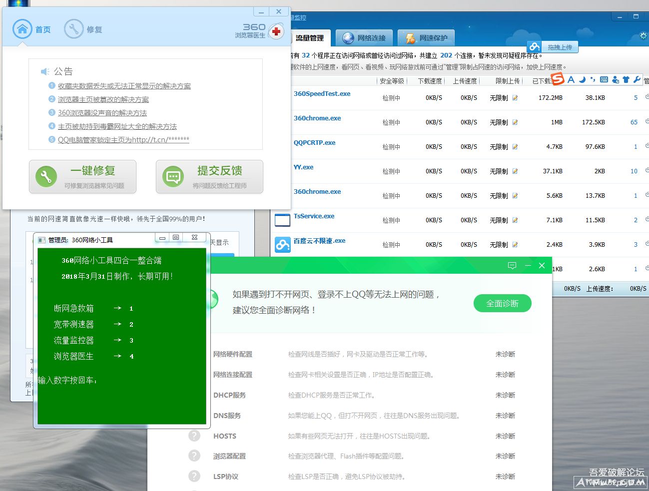Click connection count 65 for 360chrome.exe
The image size is (649, 491).
[x=634, y=122]
